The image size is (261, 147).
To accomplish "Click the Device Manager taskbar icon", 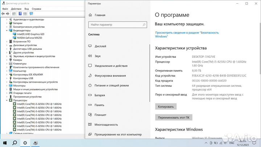I will click(x=35, y=143).
